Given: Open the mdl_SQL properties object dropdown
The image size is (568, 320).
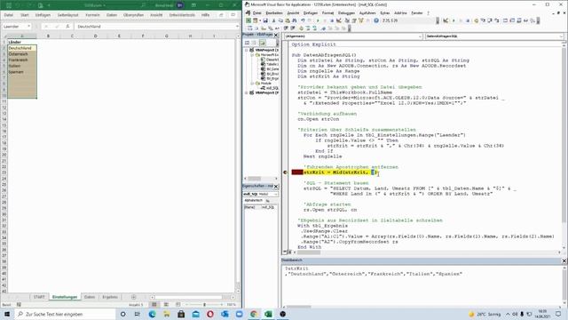Looking at the screenshot, I should pos(276,194).
